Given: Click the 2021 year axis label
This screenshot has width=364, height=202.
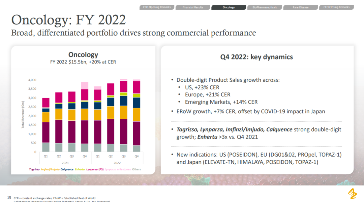Looking at the screenshot, I should 65,163.
